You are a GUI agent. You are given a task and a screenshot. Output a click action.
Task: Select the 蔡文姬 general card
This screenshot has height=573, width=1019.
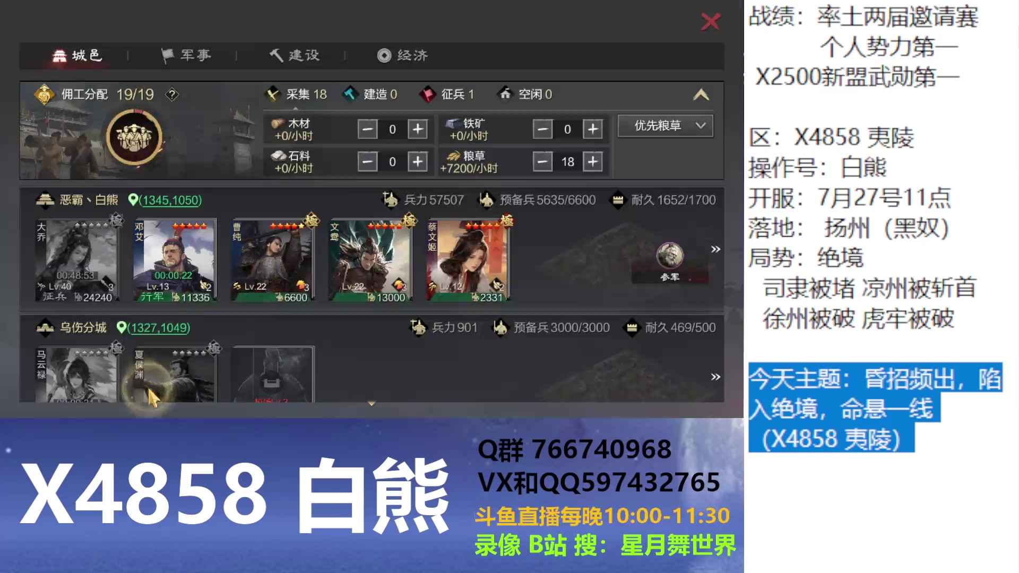(468, 260)
